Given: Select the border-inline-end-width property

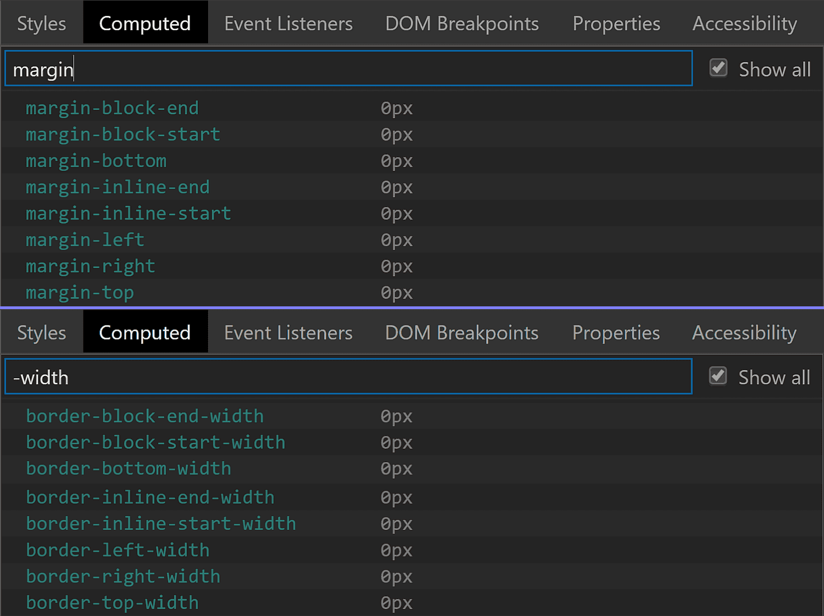Looking at the screenshot, I should (x=151, y=497).
